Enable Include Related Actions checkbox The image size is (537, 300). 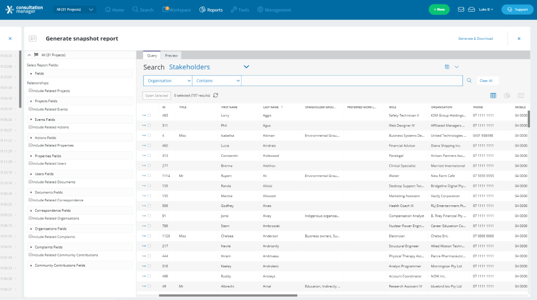tap(31, 127)
